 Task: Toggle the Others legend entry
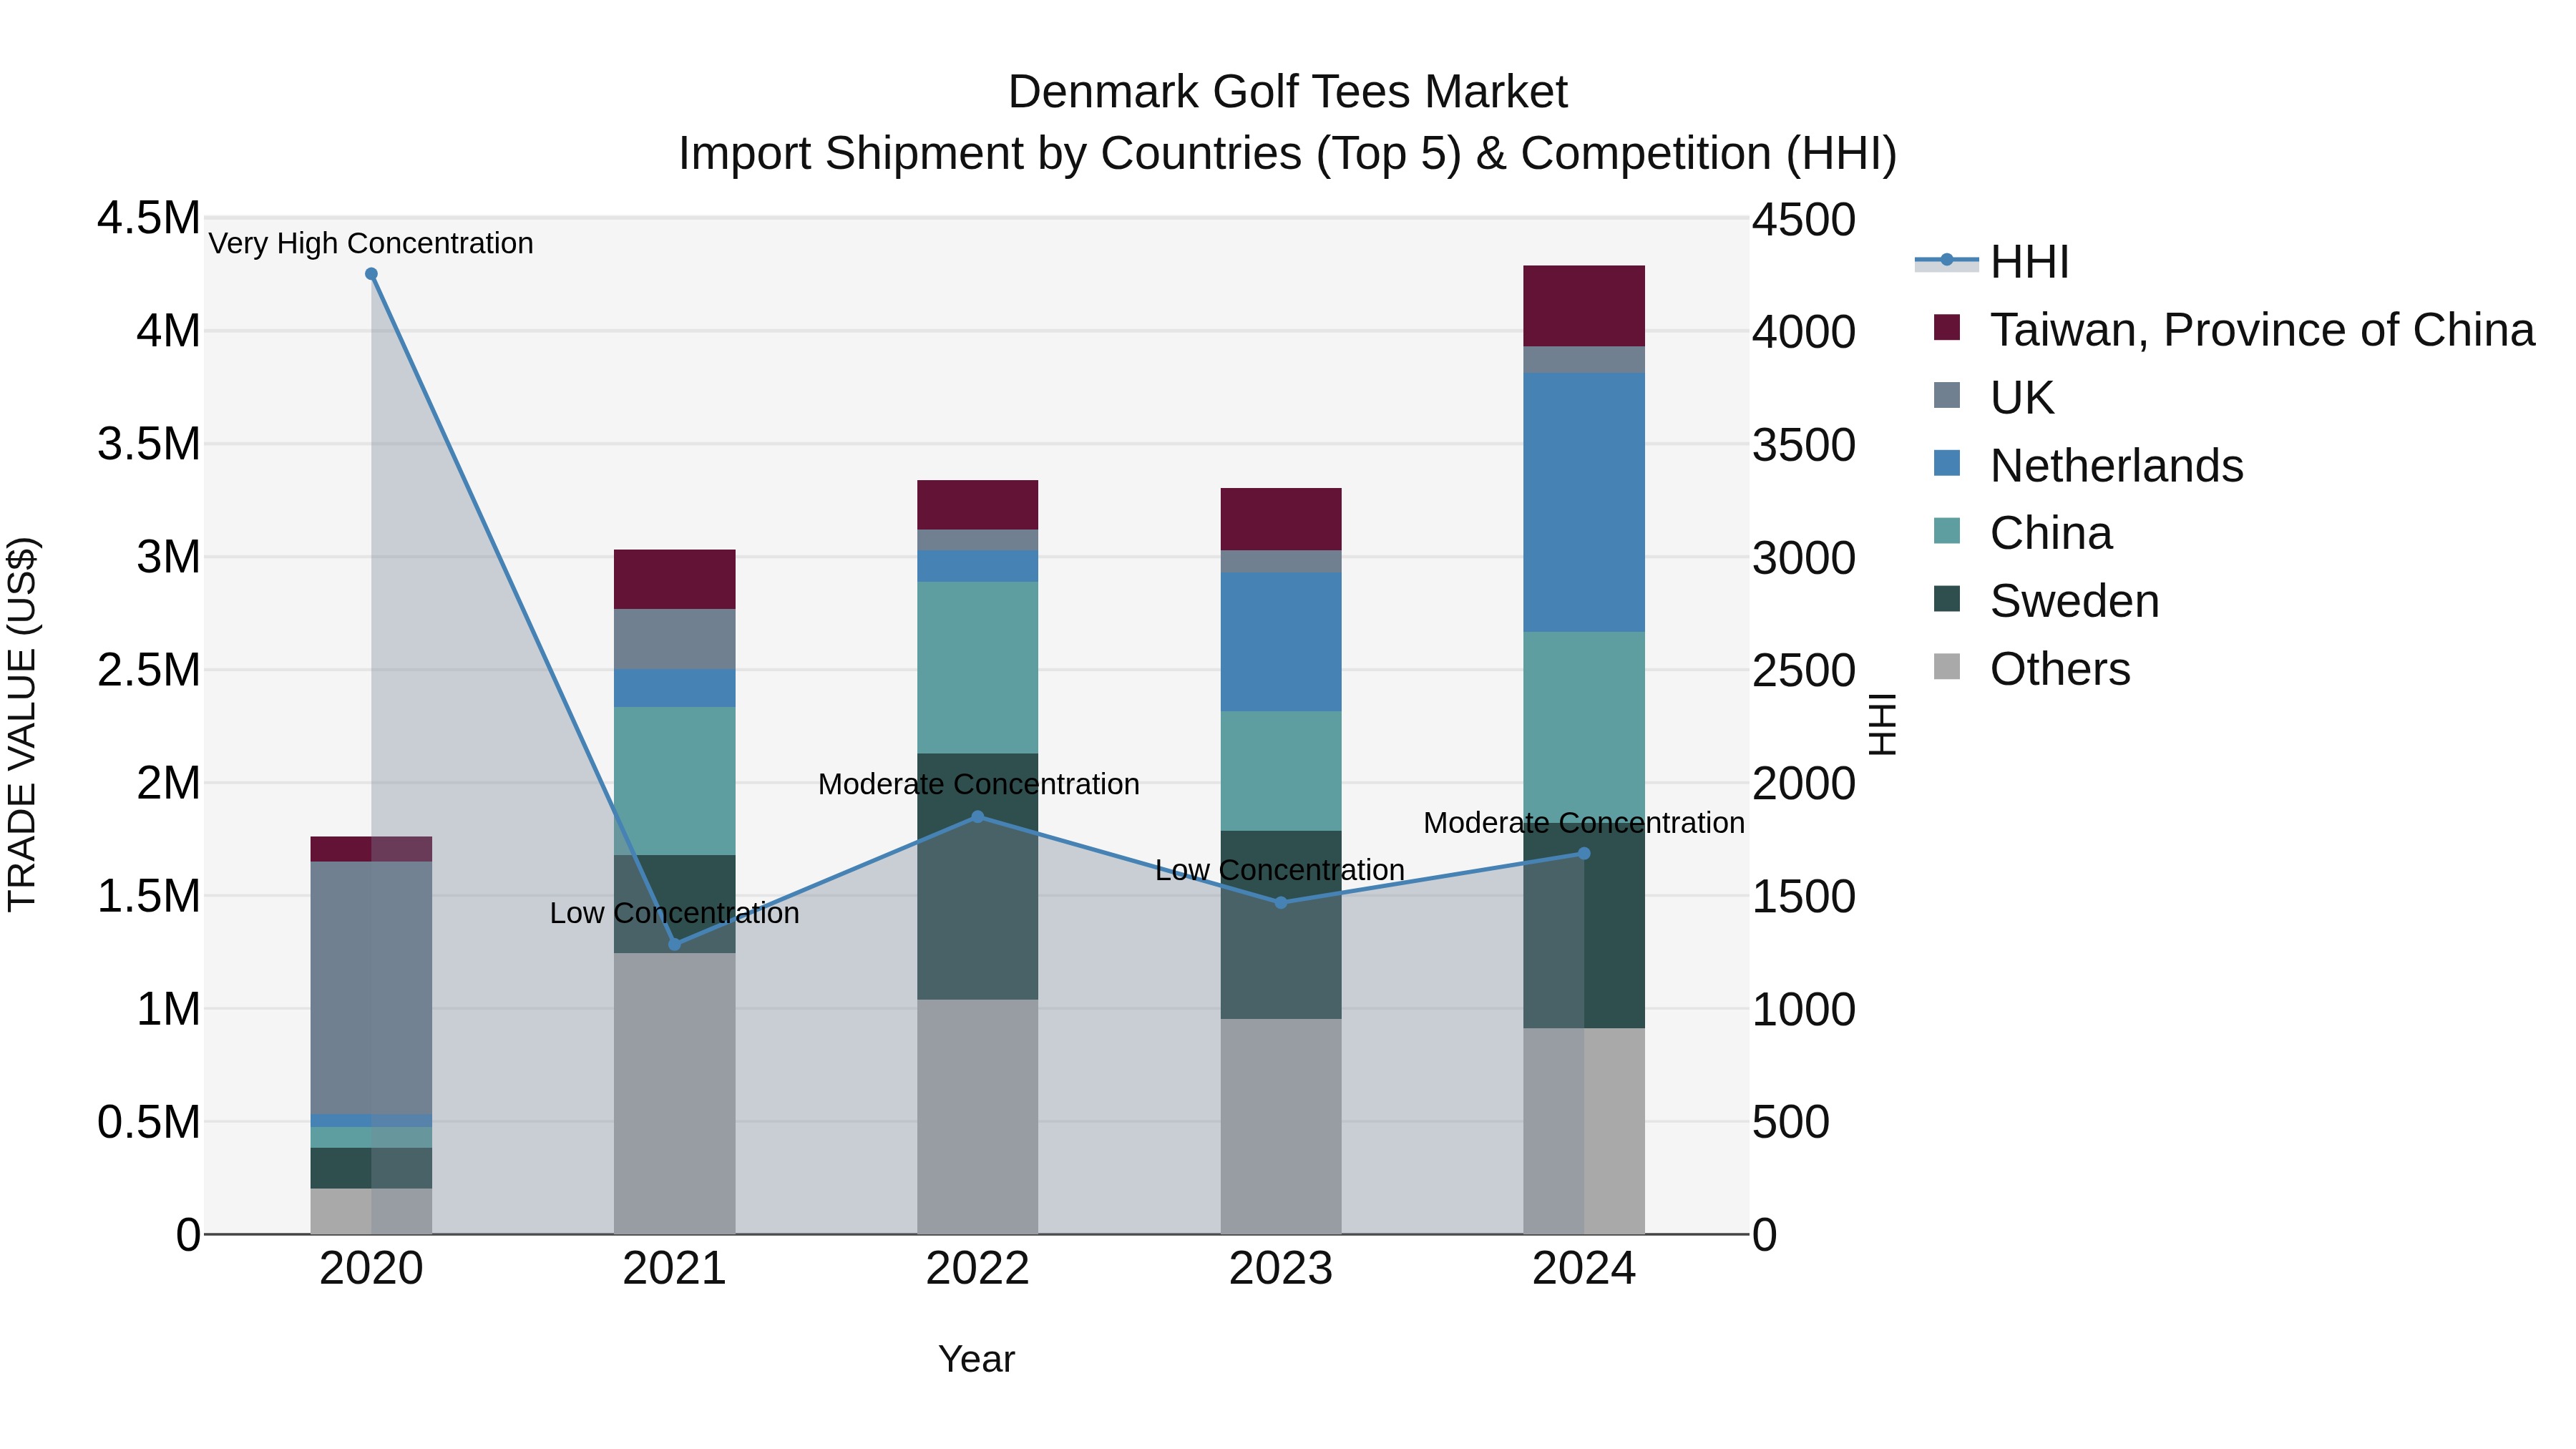2031,669
